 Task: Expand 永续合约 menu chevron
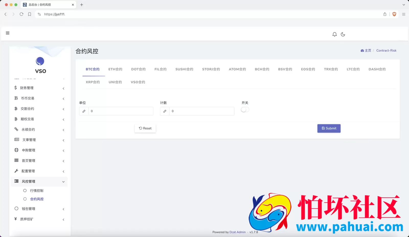tap(63, 130)
